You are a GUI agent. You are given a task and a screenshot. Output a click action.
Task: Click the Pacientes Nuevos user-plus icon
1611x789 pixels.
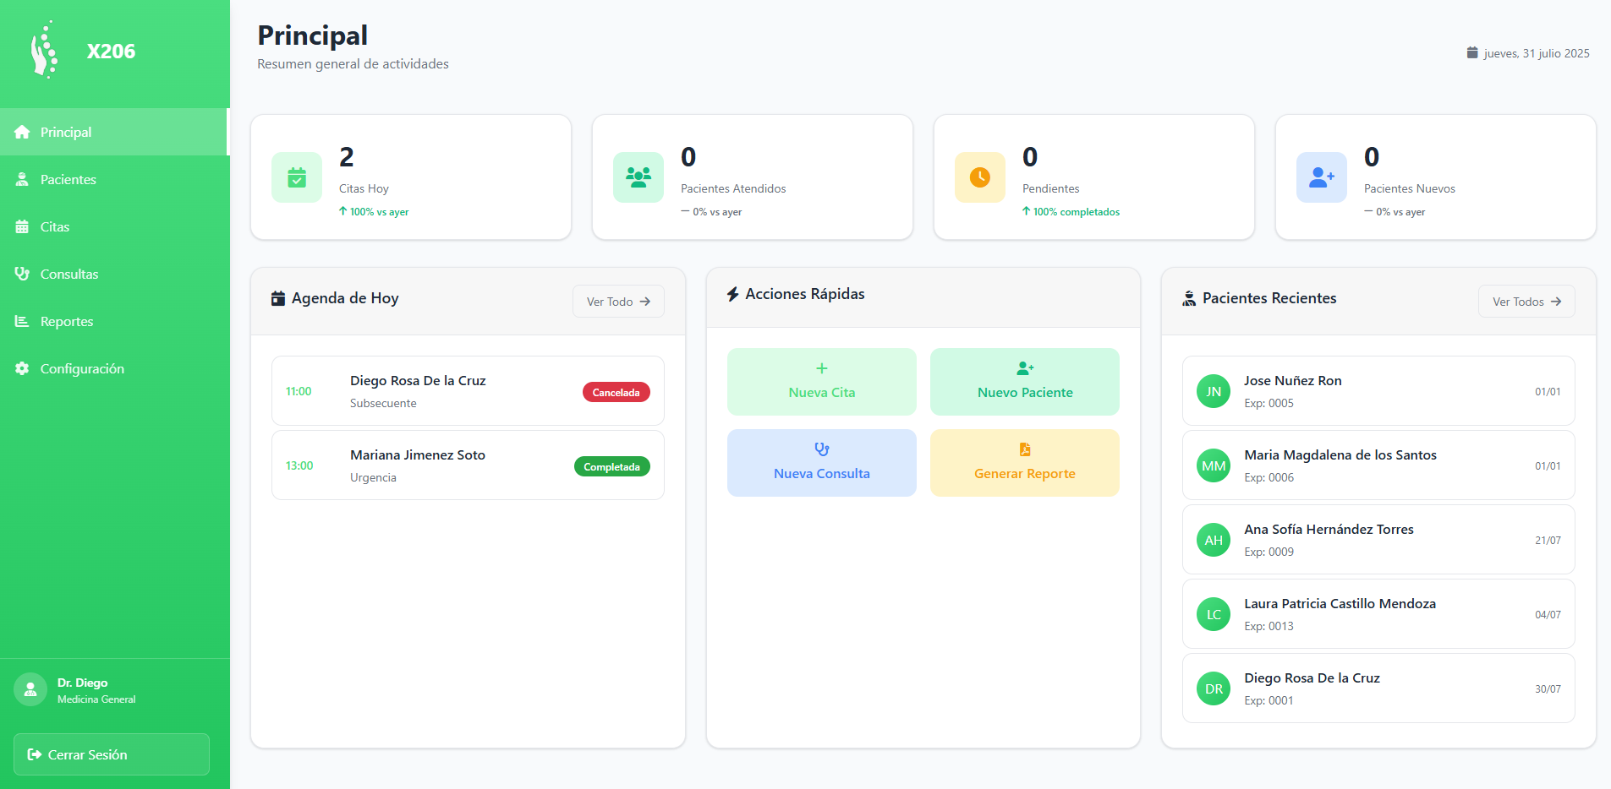(1322, 177)
